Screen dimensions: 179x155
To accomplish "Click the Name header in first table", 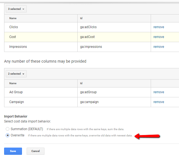I will (13, 18).
